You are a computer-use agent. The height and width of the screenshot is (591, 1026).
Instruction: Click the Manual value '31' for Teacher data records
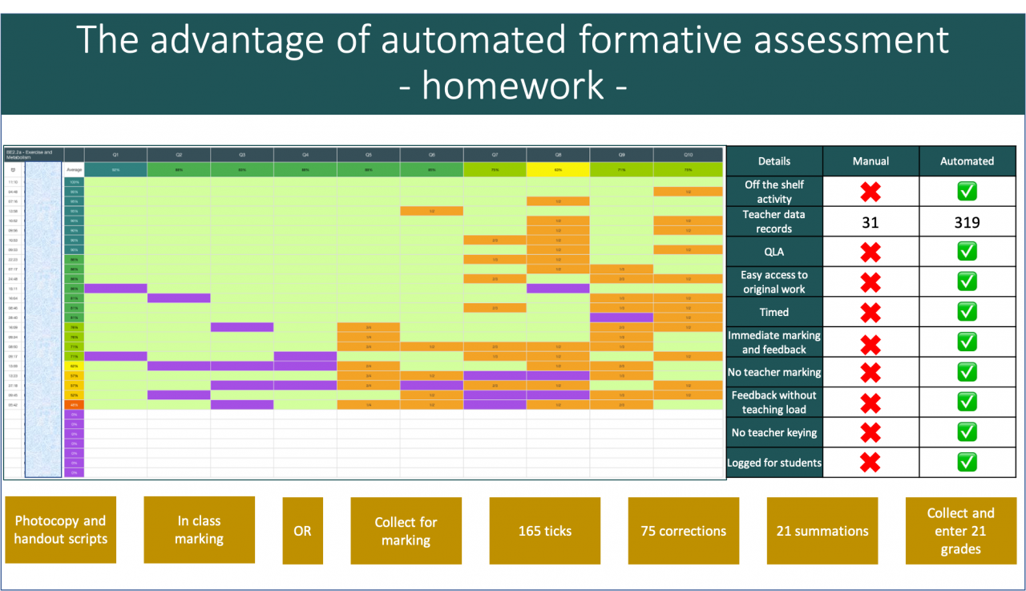pyautogui.click(x=871, y=222)
